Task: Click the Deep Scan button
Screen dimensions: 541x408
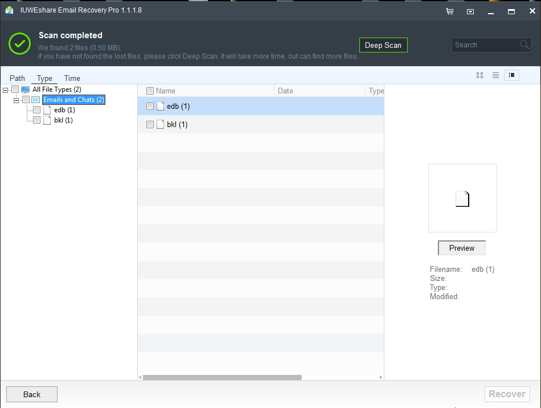Action: [383, 45]
